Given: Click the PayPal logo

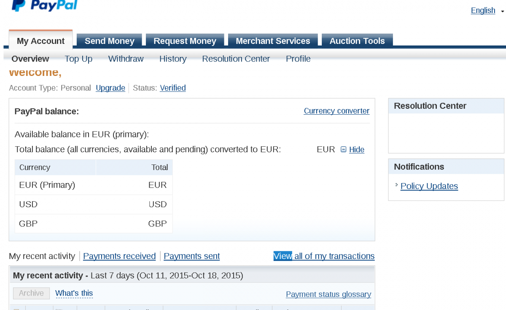Looking at the screenshot, I should [44, 5].
